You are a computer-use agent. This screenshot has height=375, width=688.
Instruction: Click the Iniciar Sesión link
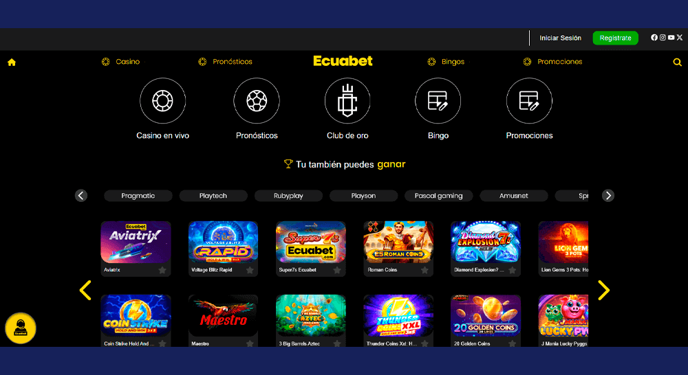(x=560, y=38)
